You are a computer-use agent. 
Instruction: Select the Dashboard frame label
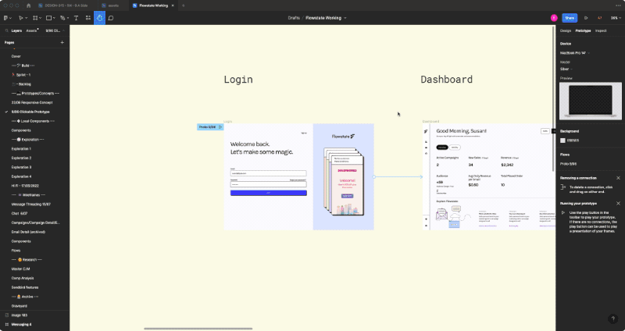click(430, 121)
